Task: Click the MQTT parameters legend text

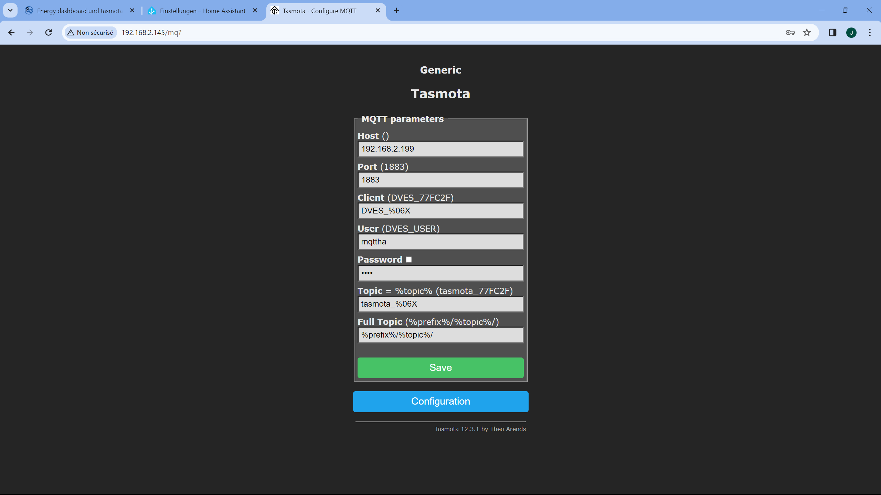Action: tap(402, 119)
